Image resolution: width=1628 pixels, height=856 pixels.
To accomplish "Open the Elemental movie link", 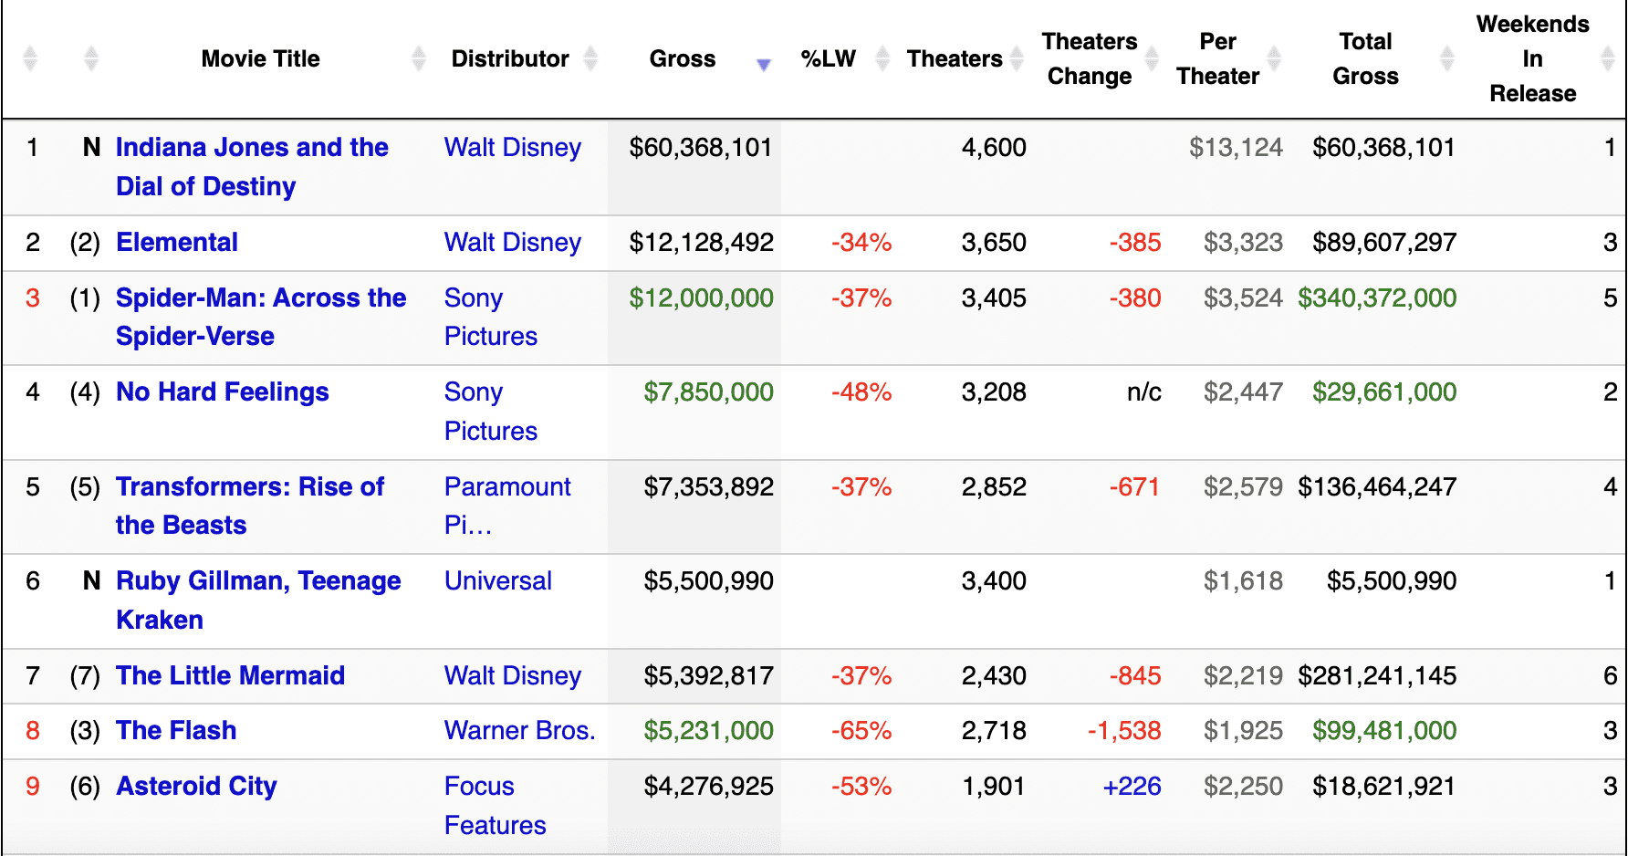I will (x=177, y=242).
